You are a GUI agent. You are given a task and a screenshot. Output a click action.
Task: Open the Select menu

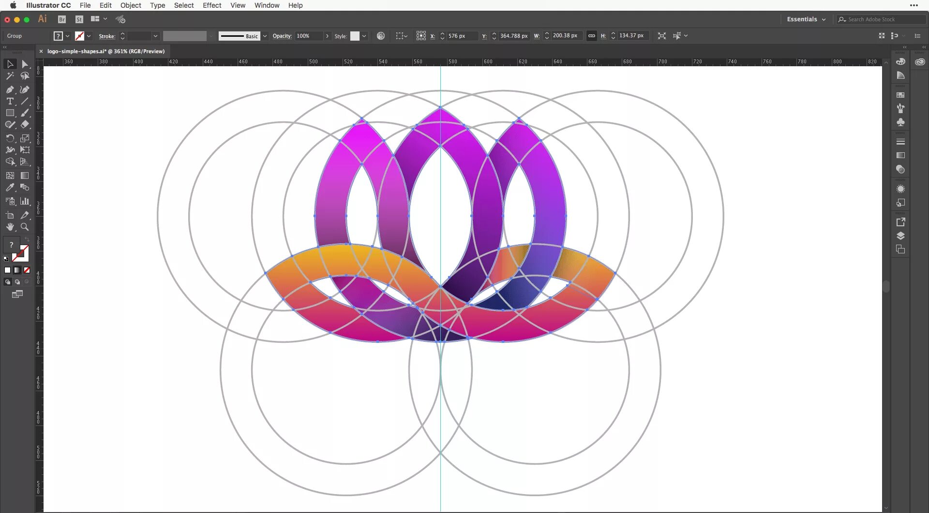pos(183,5)
